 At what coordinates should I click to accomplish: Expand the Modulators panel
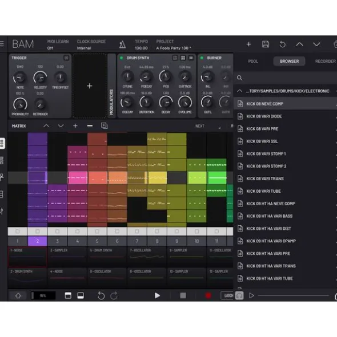click(111, 86)
